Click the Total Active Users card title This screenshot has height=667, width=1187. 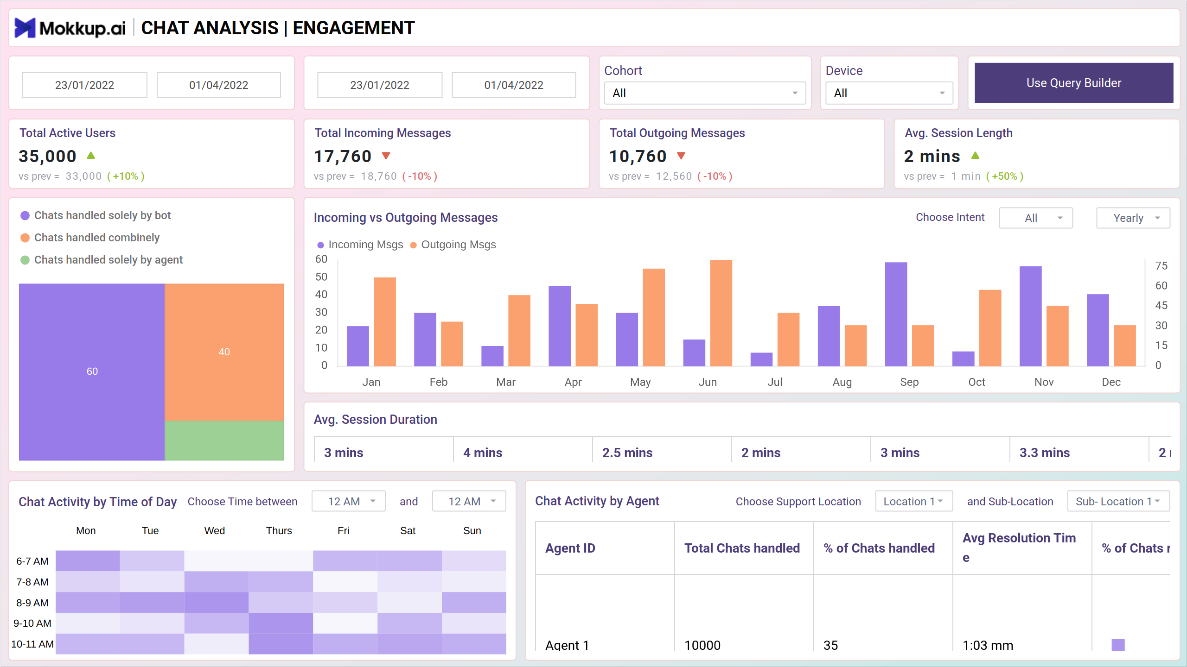tap(68, 133)
